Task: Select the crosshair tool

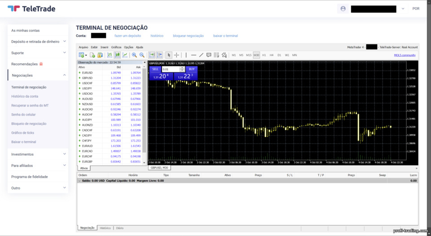Action: (x=176, y=55)
